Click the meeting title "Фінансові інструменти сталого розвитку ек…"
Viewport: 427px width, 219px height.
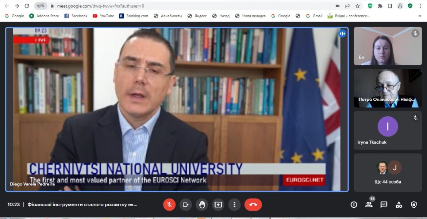click(x=82, y=204)
